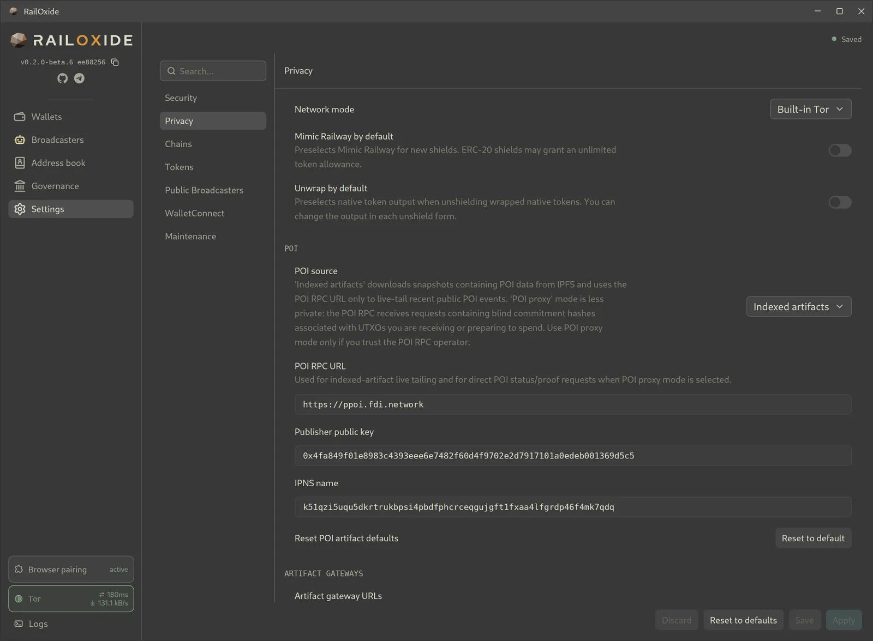Click the Wallets sidebar icon
873x641 pixels.
tap(20, 117)
